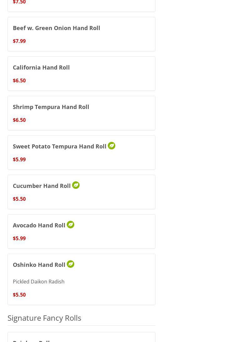Click the leaf icon next to Oshinko Hand Roll
Viewport: 246px width, 342px height.
click(71, 264)
